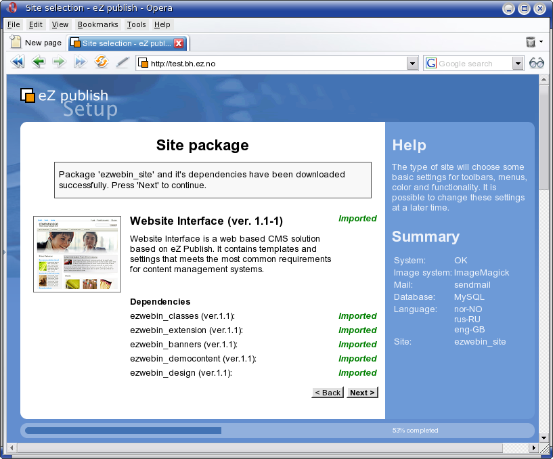Open the Tools menu
The width and height of the screenshot is (553, 459).
coord(137,24)
